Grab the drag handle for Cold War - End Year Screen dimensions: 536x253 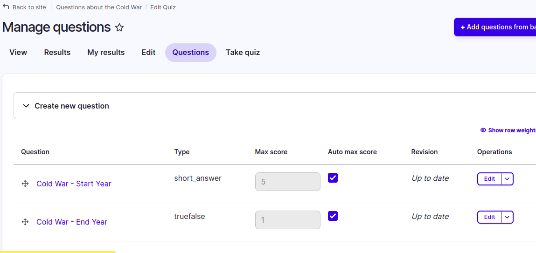pyautogui.click(x=25, y=222)
